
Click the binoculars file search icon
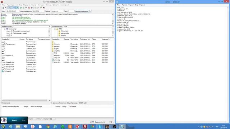click(44, 8)
